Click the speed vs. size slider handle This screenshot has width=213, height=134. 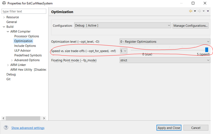pos(207,50)
